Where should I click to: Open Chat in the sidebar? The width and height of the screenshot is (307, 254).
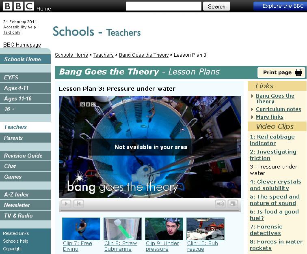tap(25, 166)
